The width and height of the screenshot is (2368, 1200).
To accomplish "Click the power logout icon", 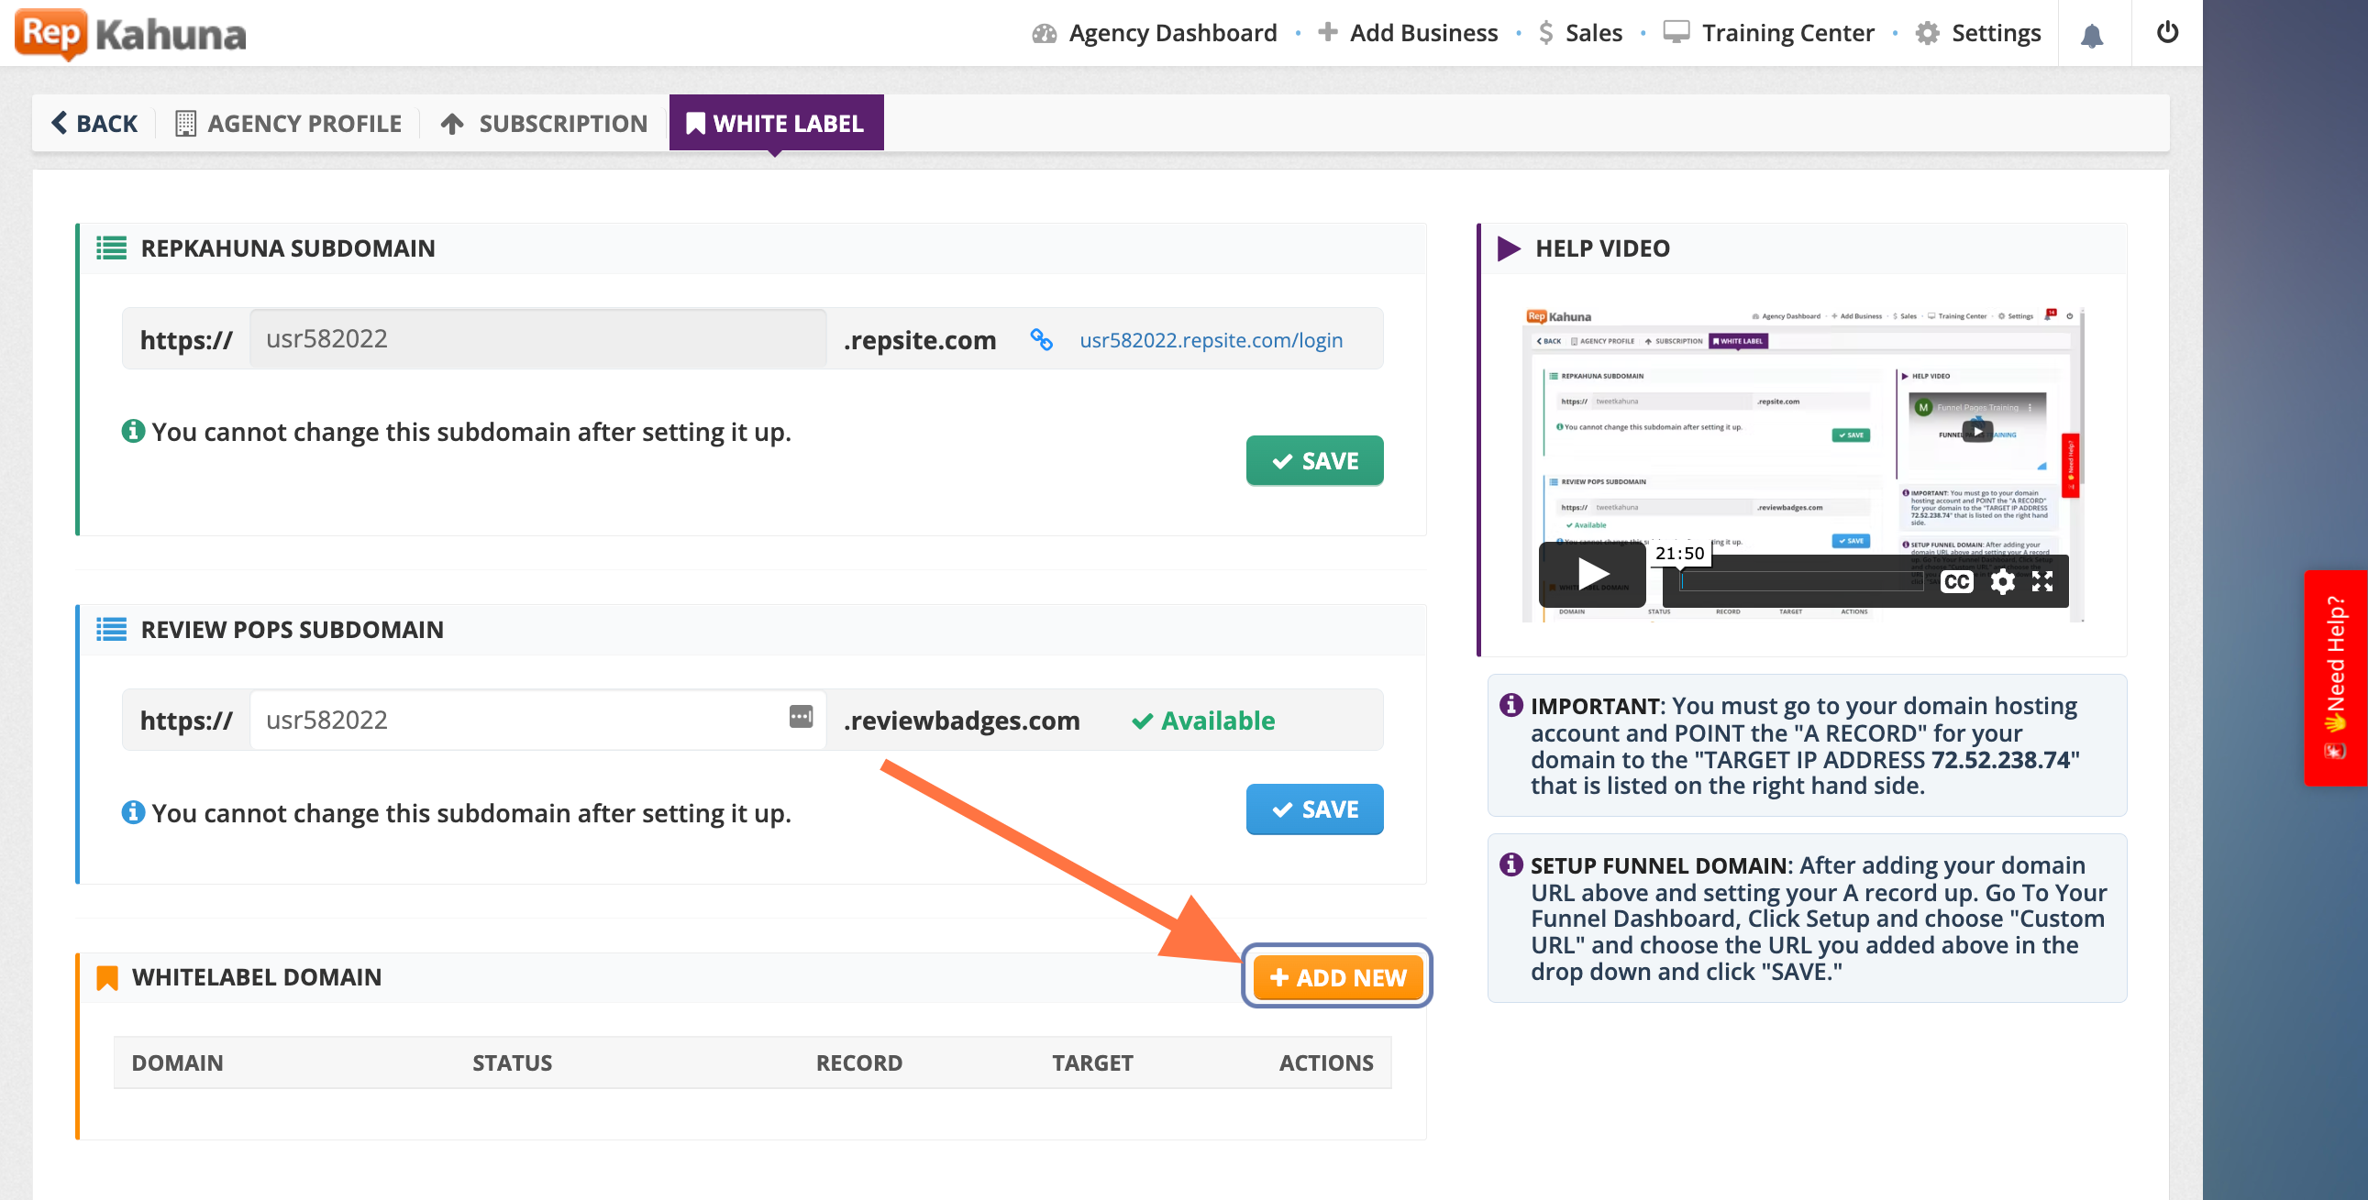I will coord(2166,33).
